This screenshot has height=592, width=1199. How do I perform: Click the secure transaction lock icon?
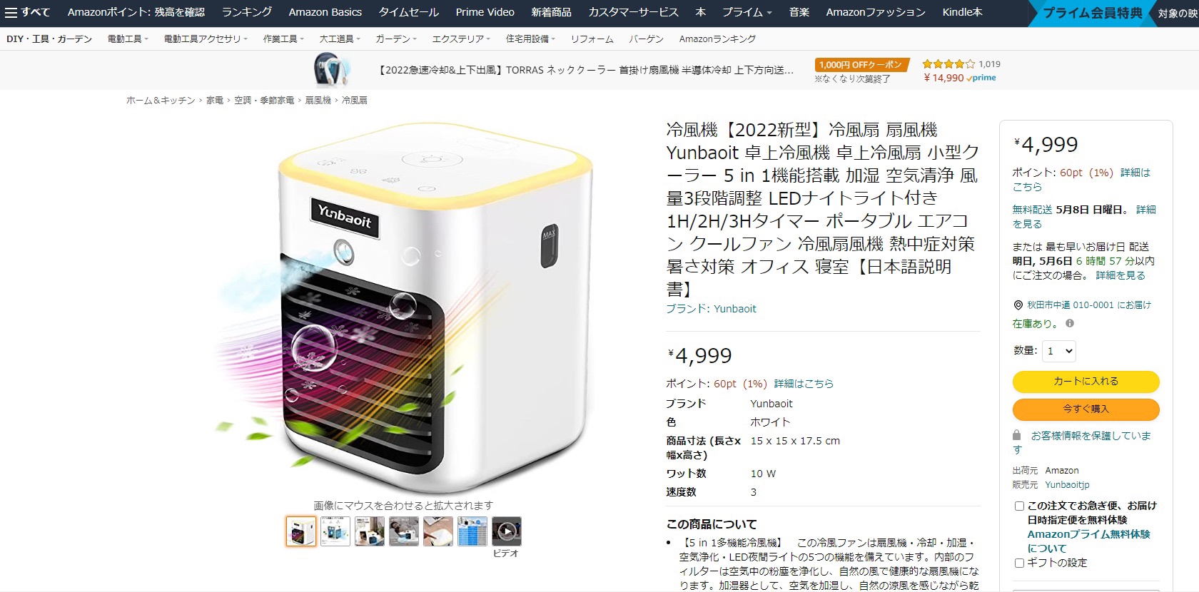point(1016,435)
